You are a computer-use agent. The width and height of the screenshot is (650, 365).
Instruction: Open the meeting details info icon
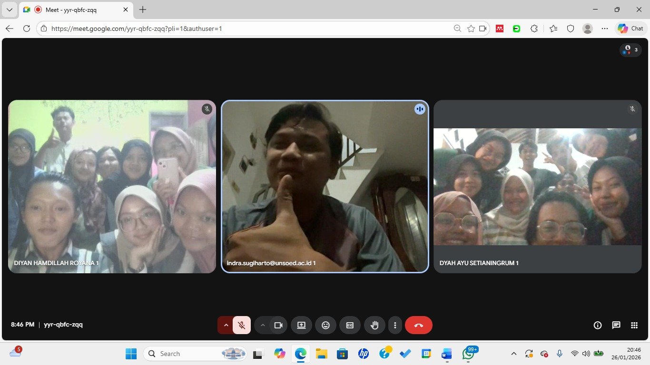click(598, 325)
